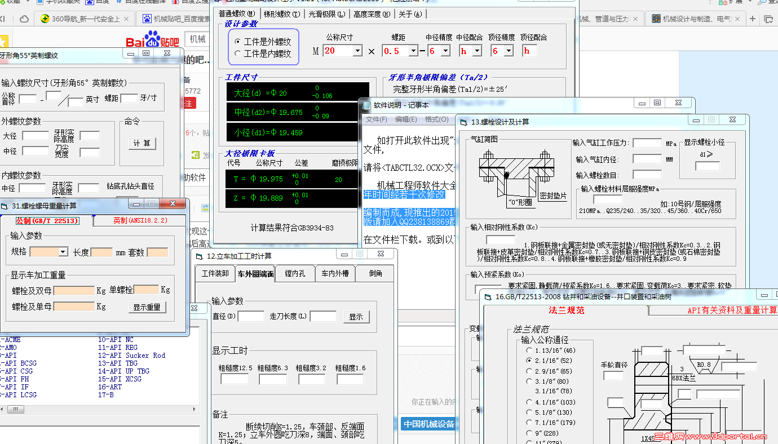Screen dimensions: 778x444
Task: Click the window icon of 13.螺栓设计及计算
Action: pos(463,121)
